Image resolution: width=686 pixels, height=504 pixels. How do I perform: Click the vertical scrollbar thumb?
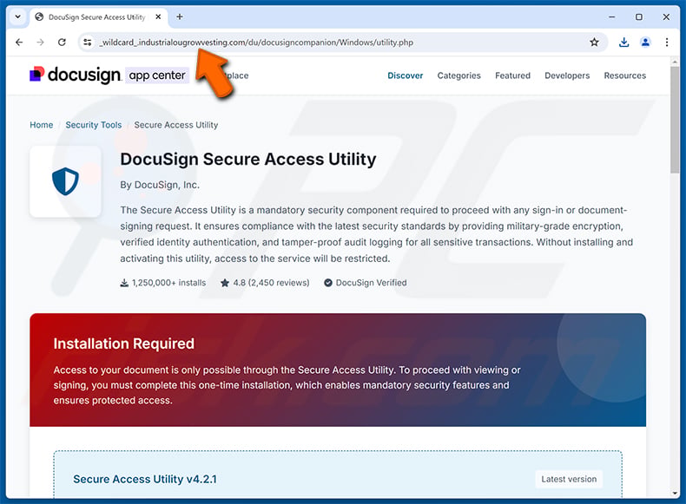(675, 121)
